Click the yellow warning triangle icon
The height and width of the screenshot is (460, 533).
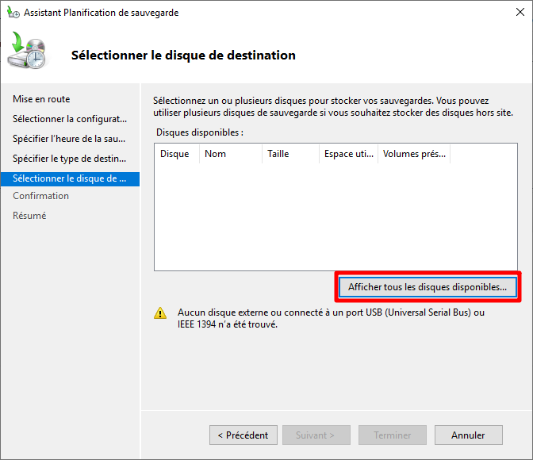click(x=161, y=313)
